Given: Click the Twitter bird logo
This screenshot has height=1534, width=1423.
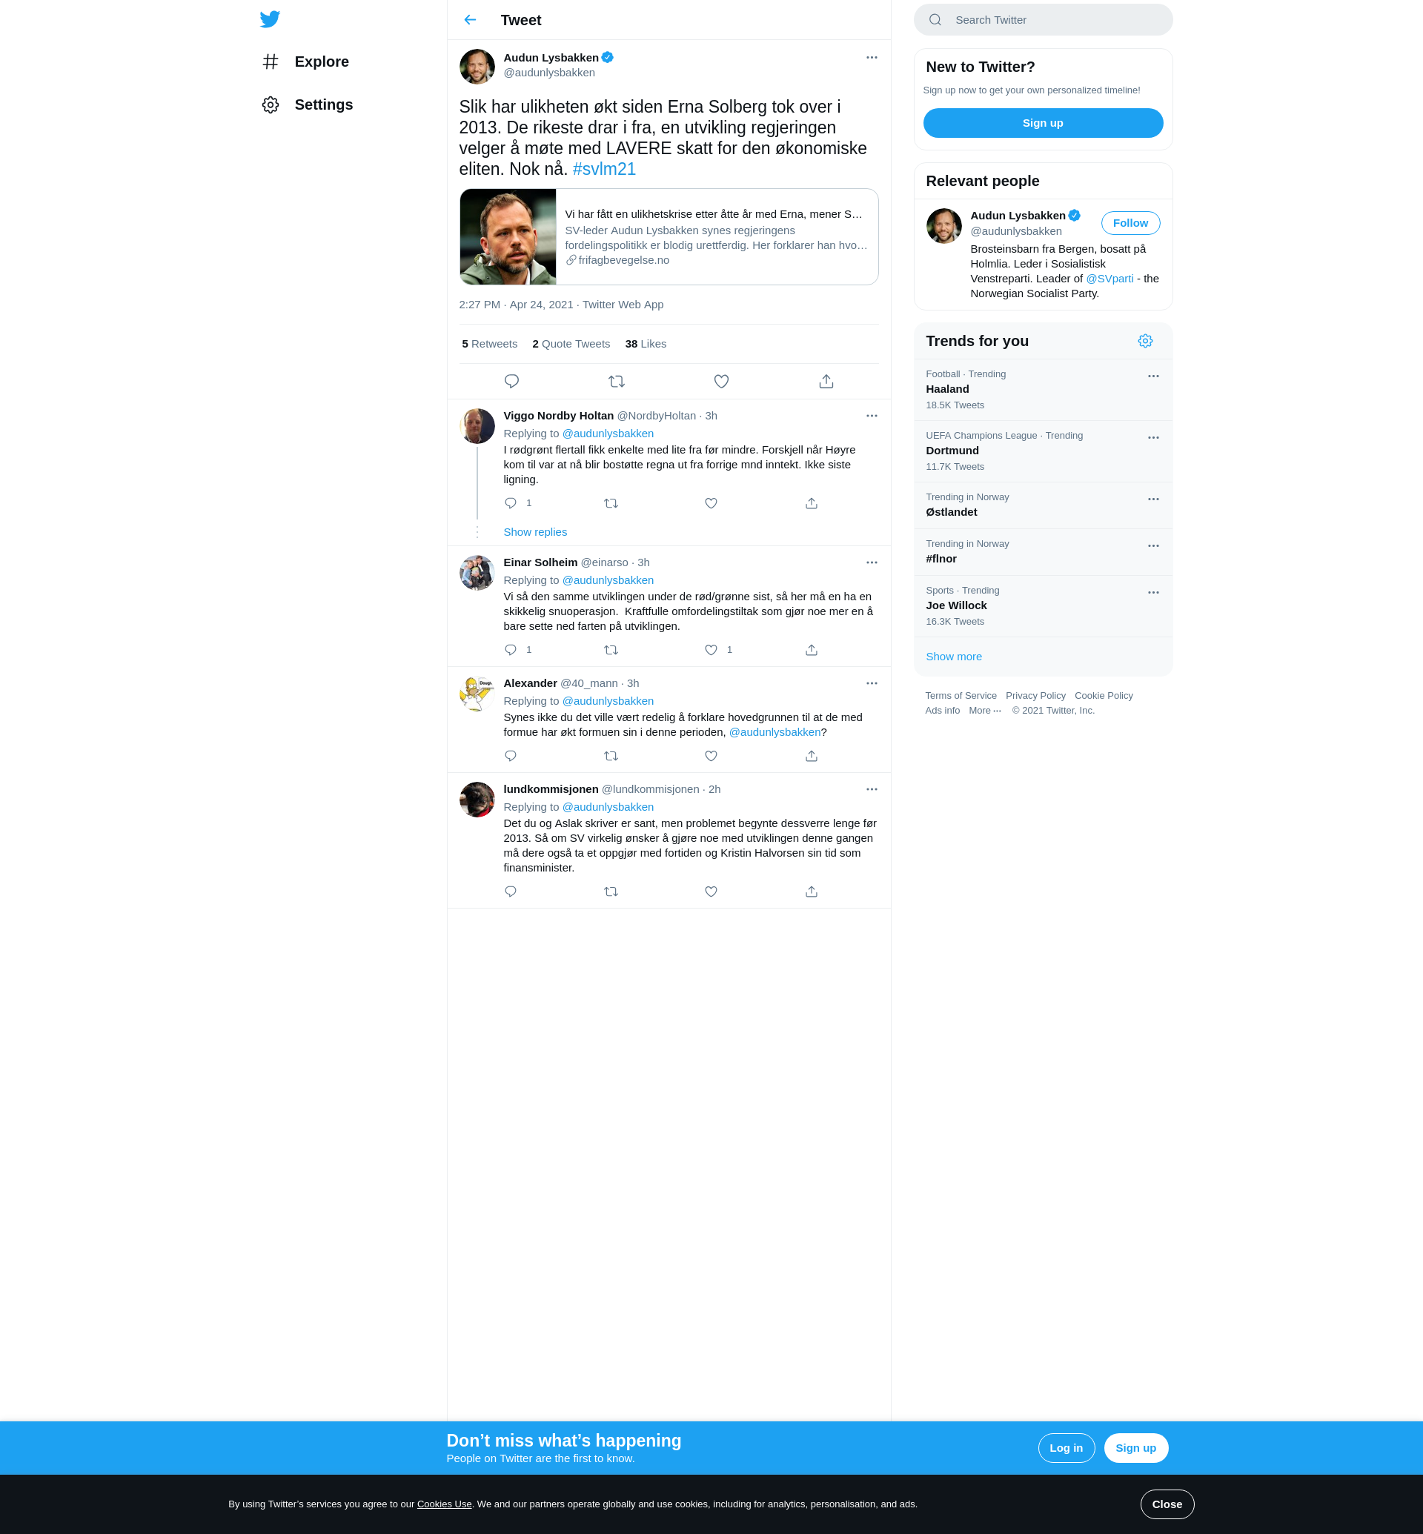Looking at the screenshot, I should [x=270, y=19].
